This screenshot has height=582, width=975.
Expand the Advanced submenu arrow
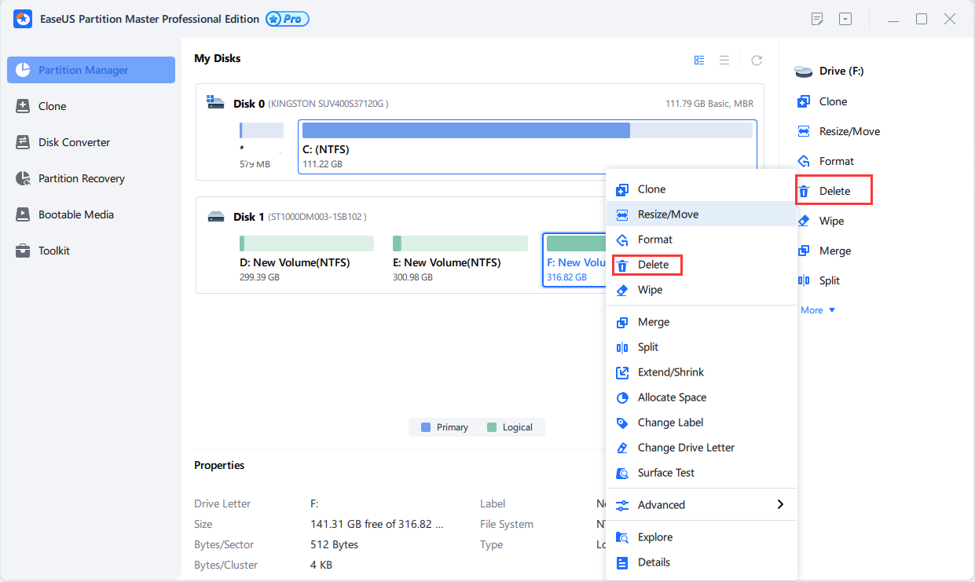click(779, 505)
